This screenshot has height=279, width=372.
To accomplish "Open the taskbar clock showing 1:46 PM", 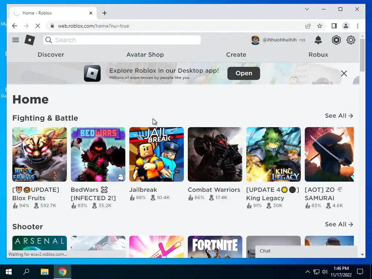I will tap(341, 272).
